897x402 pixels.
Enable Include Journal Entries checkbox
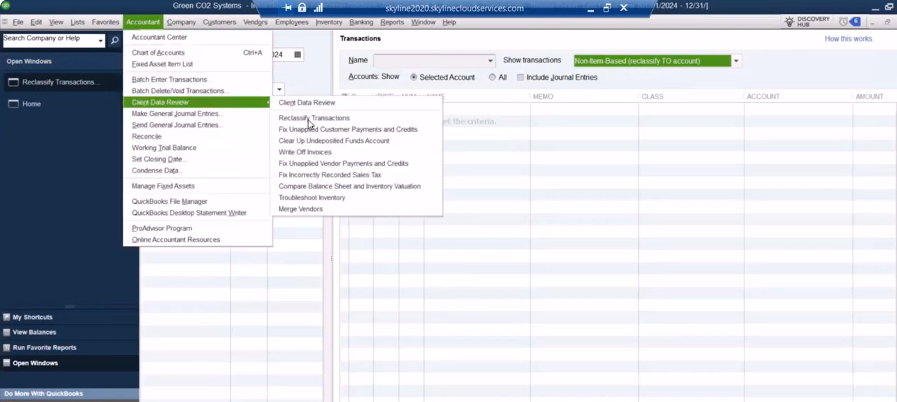point(520,78)
